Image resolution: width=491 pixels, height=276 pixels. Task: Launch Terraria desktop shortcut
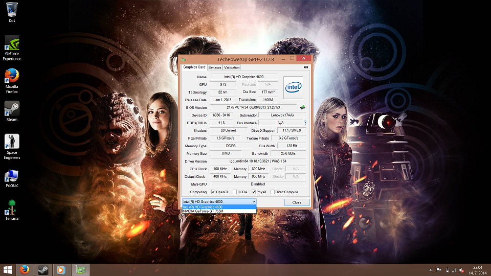[x=12, y=210]
